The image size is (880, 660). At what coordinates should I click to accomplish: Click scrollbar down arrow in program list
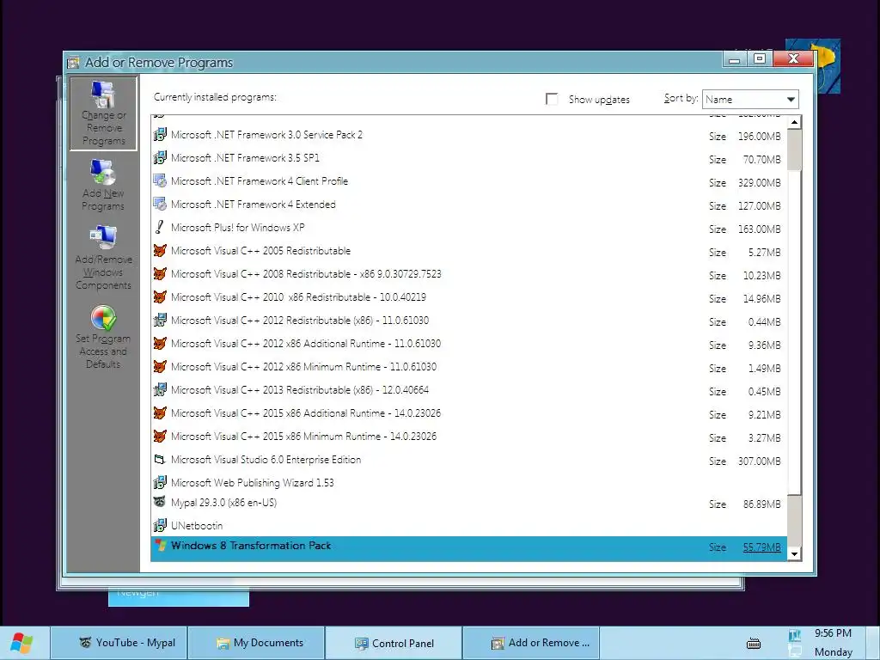click(x=794, y=554)
